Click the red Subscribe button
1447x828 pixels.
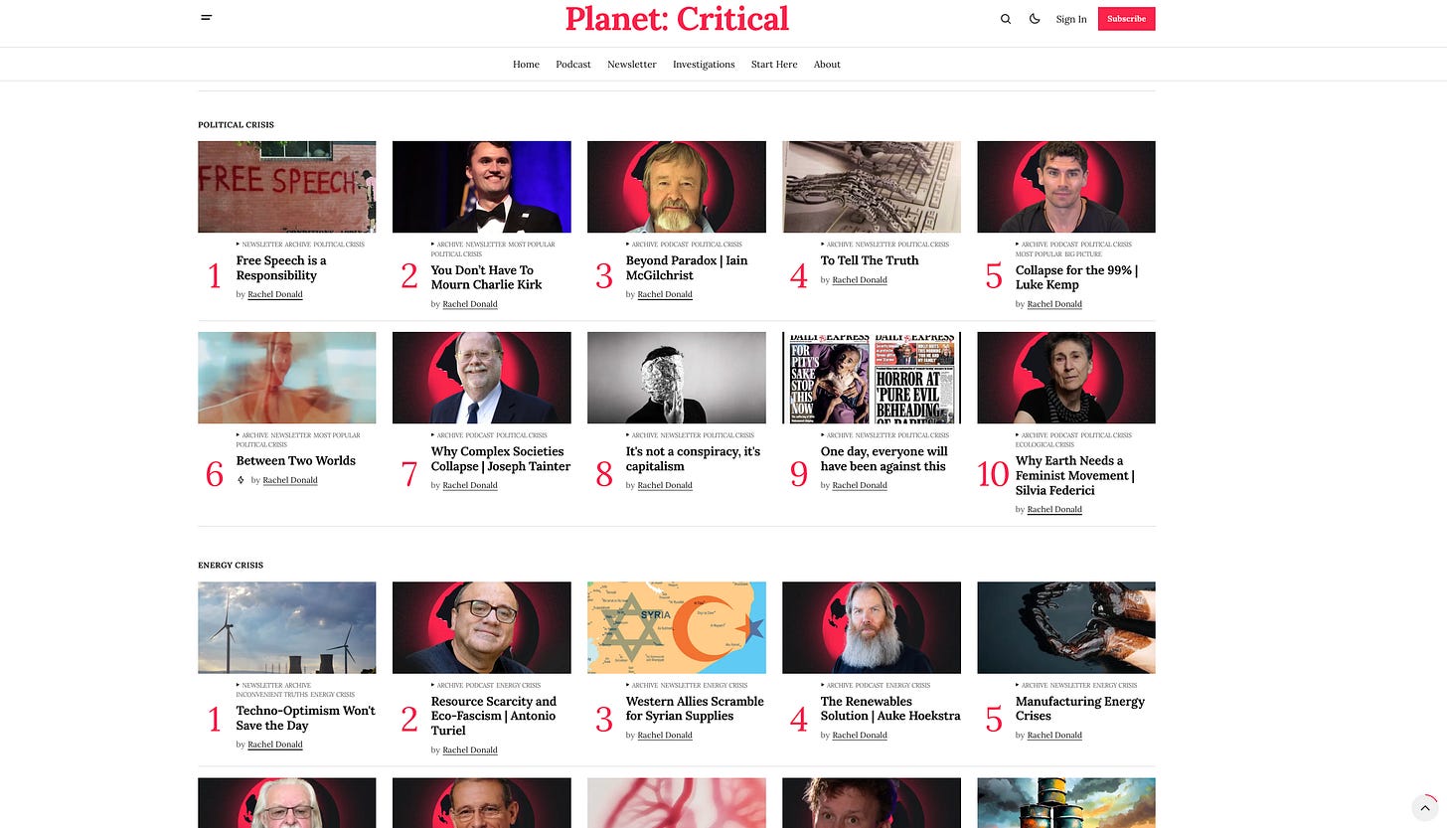point(1126,19)
